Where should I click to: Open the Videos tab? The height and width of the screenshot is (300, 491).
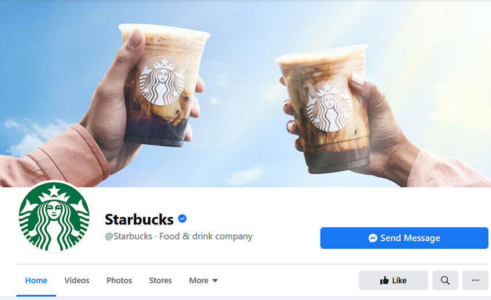(x=77, y=280)
